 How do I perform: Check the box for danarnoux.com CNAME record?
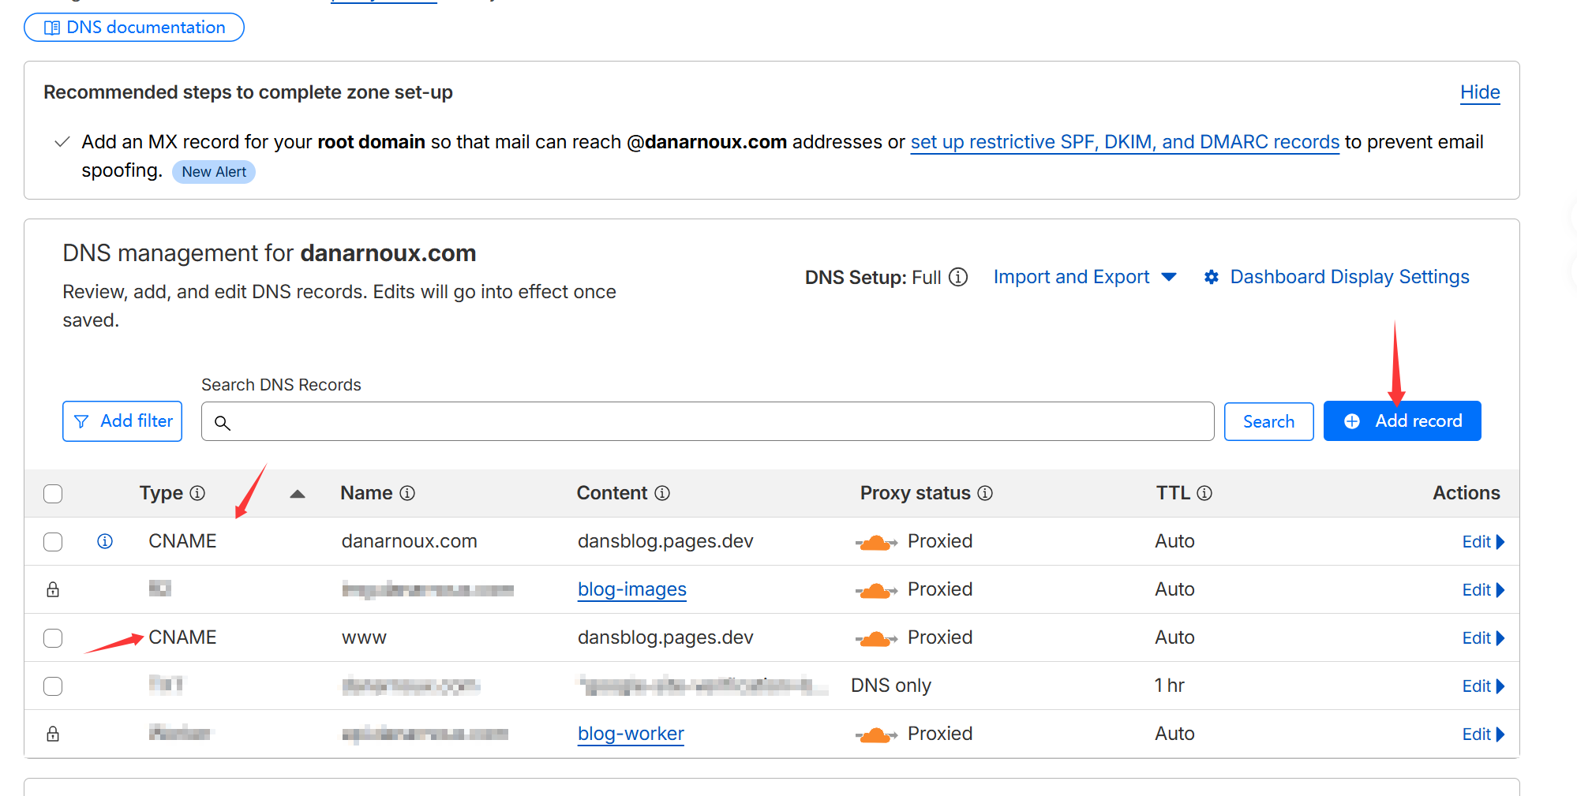53,542
